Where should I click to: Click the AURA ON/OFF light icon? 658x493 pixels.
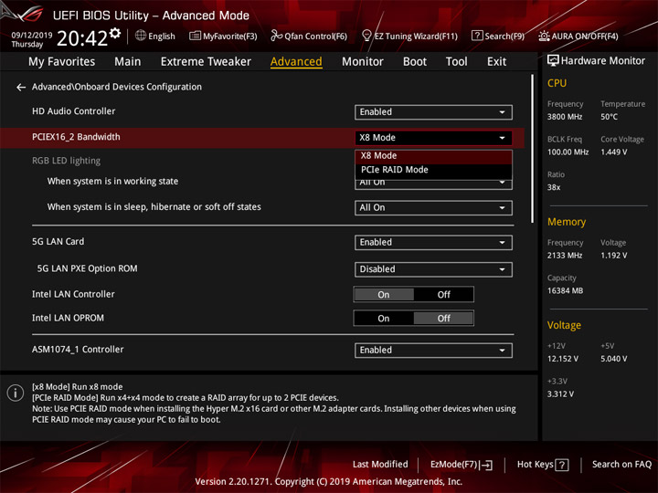[544, 36]
